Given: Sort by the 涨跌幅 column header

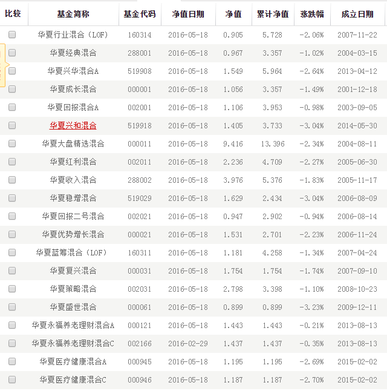Looking at the screenshot, I should 312,14.
